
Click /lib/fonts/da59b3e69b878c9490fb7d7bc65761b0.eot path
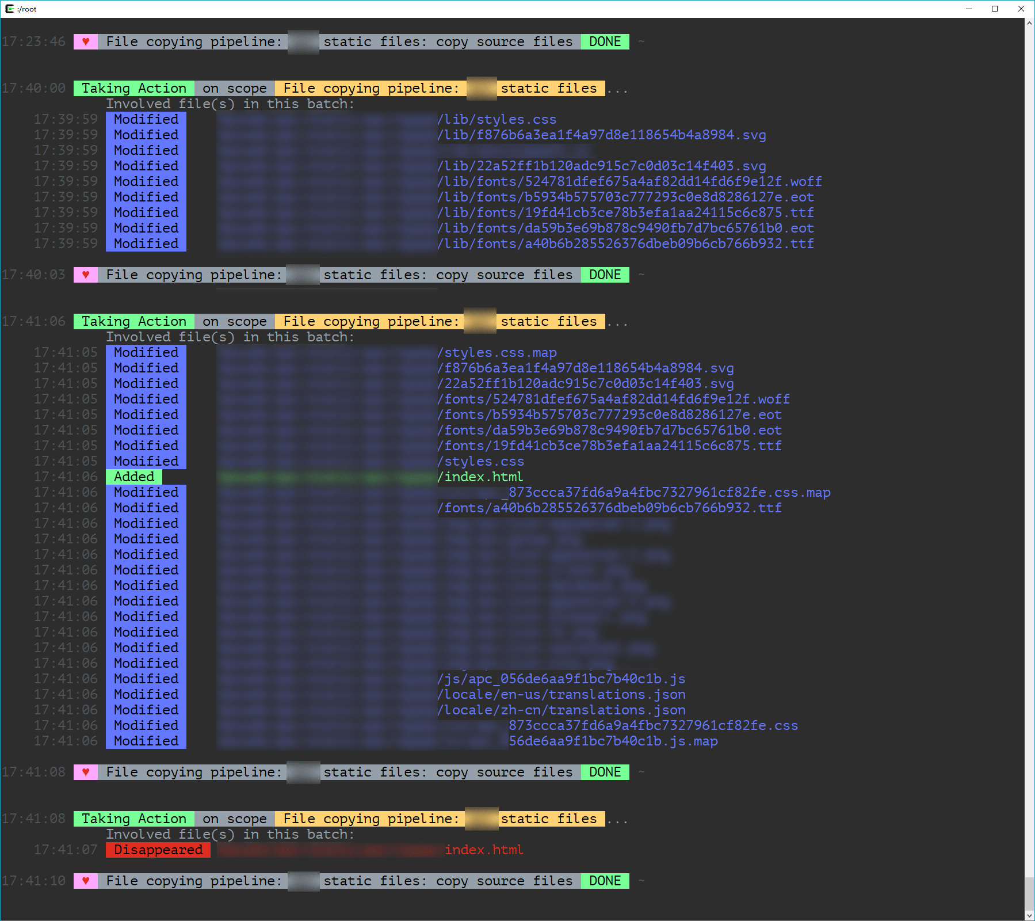point(625,228)
